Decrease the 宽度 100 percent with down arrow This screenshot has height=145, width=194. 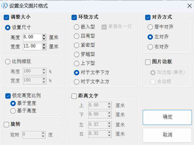(44, 82)
